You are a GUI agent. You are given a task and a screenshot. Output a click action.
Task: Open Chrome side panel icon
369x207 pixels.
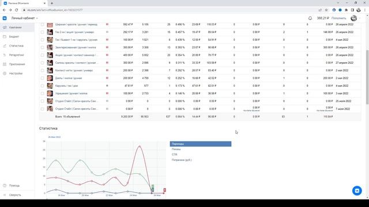click(352, 10)
